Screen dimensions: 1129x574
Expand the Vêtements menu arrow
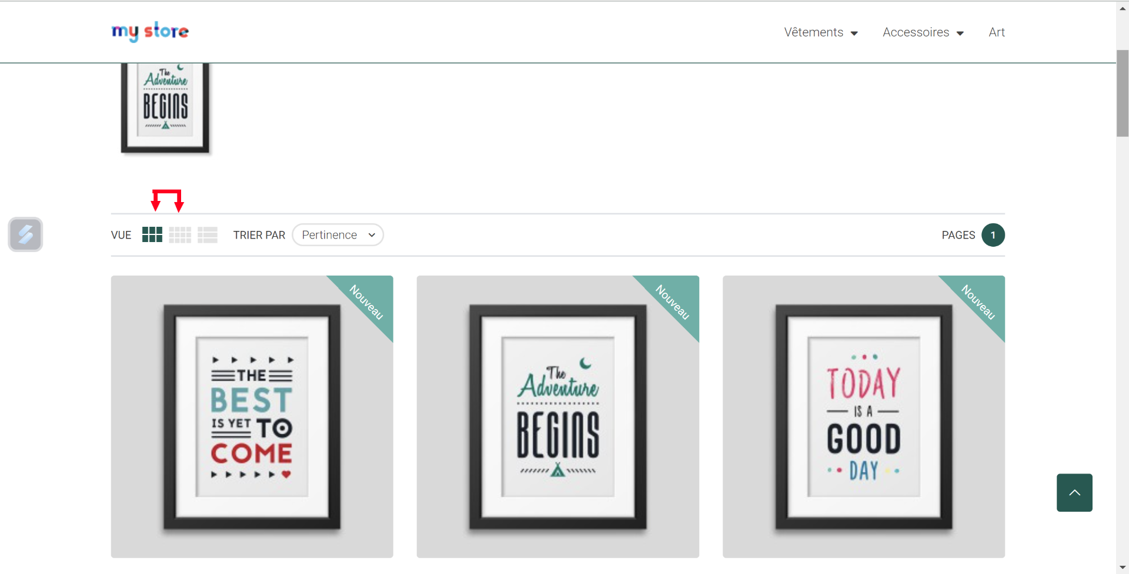[x=854, y=33]
